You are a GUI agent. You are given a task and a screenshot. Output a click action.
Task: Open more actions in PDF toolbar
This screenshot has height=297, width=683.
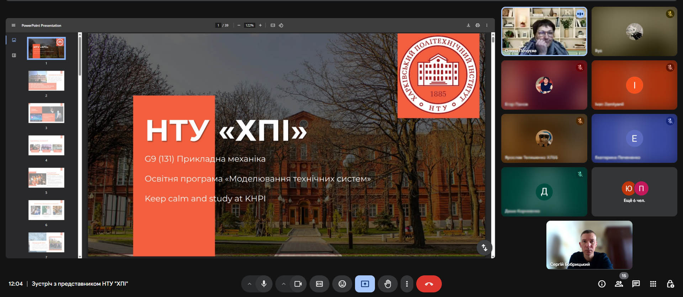tap(487, 25)
